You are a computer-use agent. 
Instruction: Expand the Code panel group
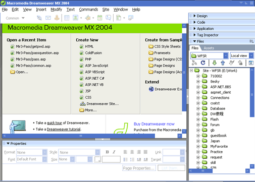click(194, 22)
